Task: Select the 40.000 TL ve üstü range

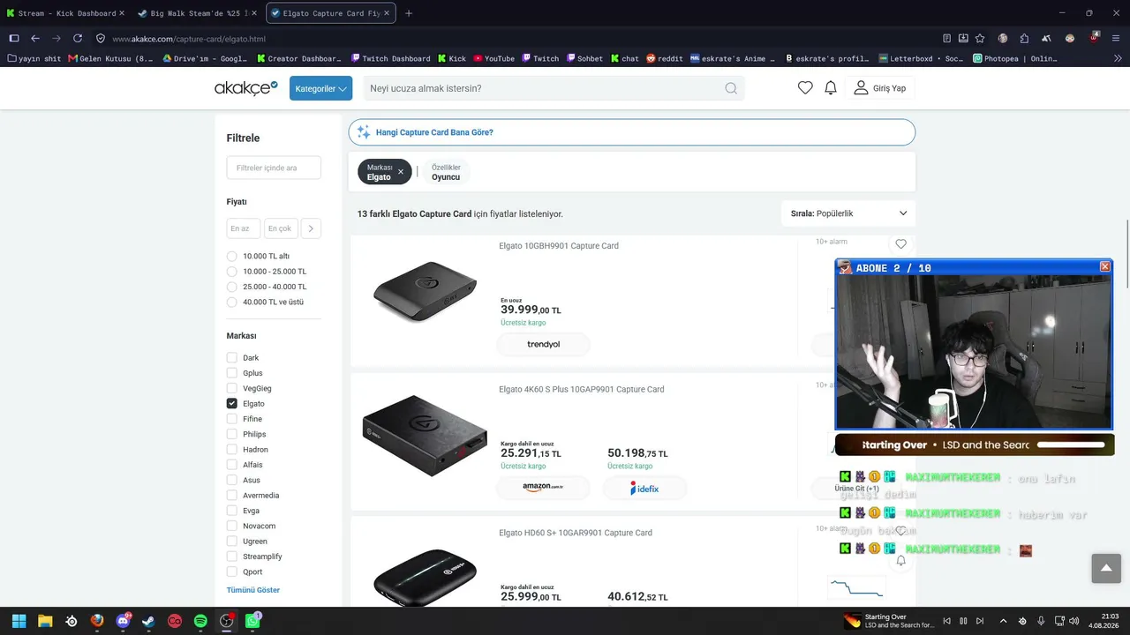Action: pyautogui.click(x=232, y=302)
